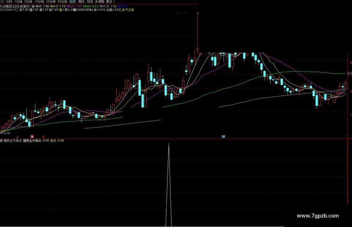
Task: Select the 60分钟 period tab
Action: (x=62, y=1)
